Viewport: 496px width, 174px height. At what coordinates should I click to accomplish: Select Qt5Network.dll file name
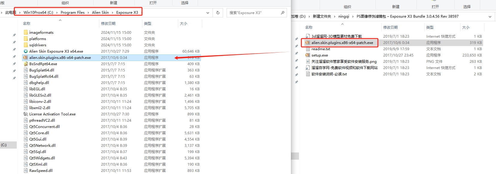coord(42,145)
